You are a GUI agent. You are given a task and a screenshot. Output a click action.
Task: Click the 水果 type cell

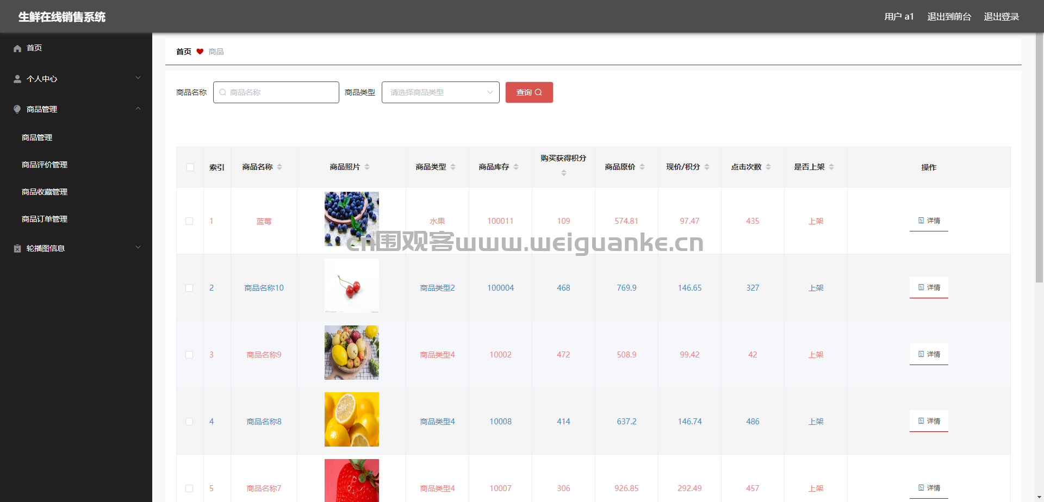coord(437,221)
